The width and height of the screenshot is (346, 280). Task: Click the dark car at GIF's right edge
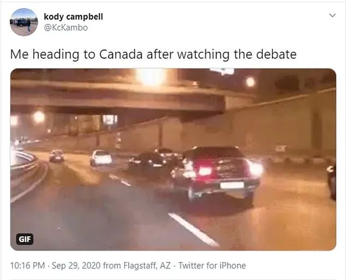[x=331, y=182]
